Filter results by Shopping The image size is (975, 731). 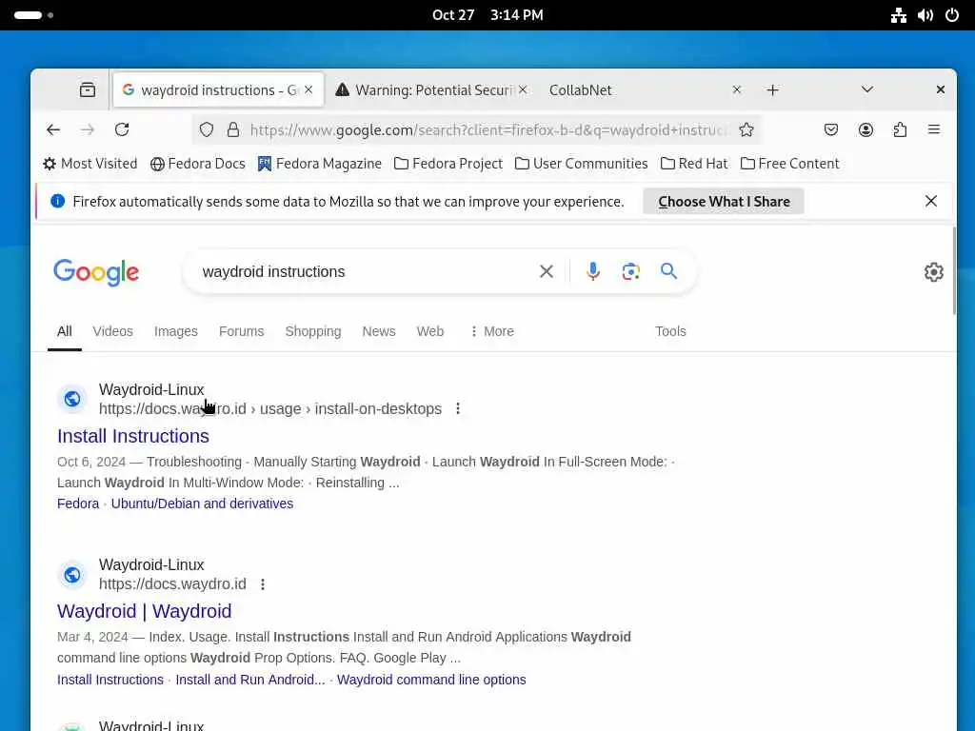[312, 331]
